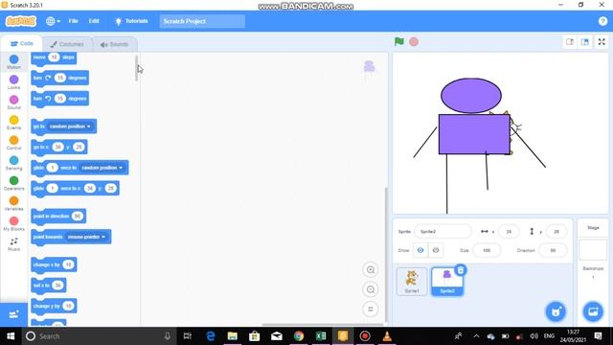613x345 pixels.
Task: Open the Sensing block category
Action: coord(13,163)
